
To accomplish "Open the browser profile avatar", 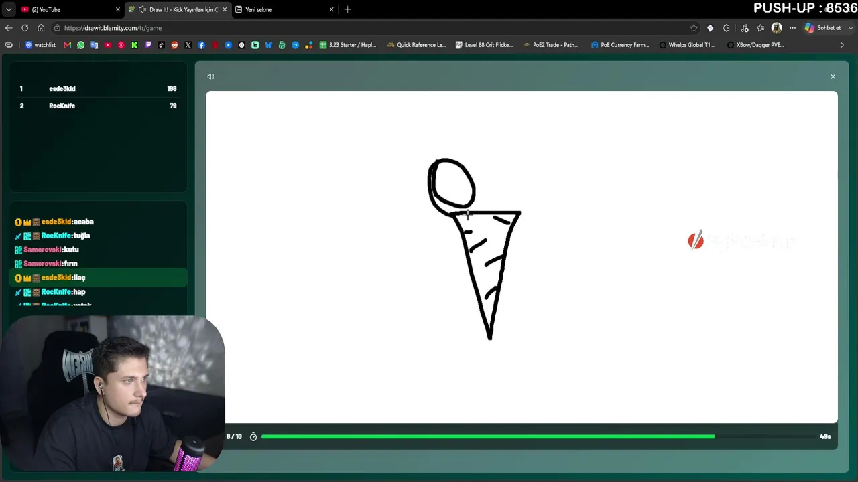I will (x=776, y=28).
